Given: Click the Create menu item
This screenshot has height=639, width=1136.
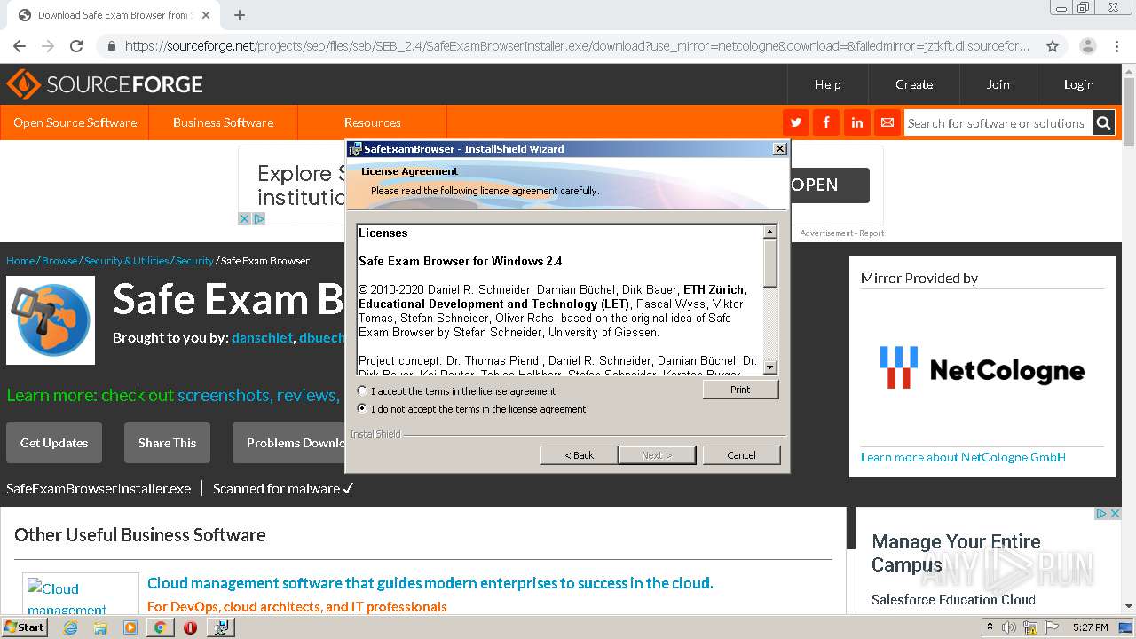Looking at the screenshot, I should [913, 84].
